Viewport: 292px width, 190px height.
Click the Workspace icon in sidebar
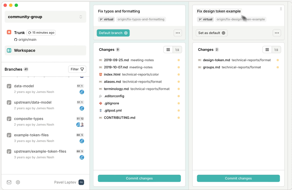[9, 50]
